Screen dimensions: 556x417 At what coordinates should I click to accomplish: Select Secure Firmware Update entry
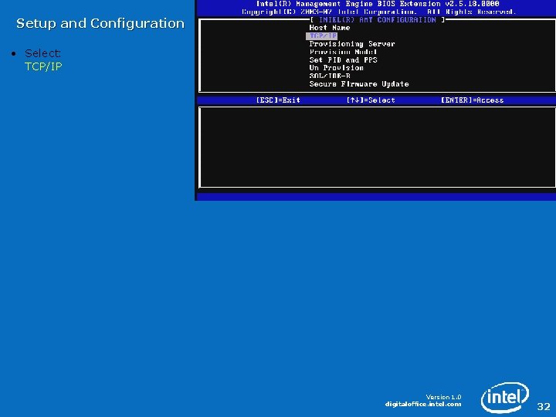tap(359, 84)
